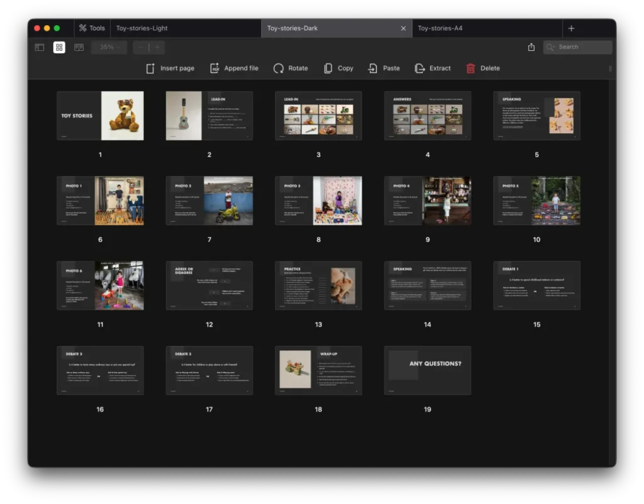Click the Insert page icon
644x504 pixels.
150,68
